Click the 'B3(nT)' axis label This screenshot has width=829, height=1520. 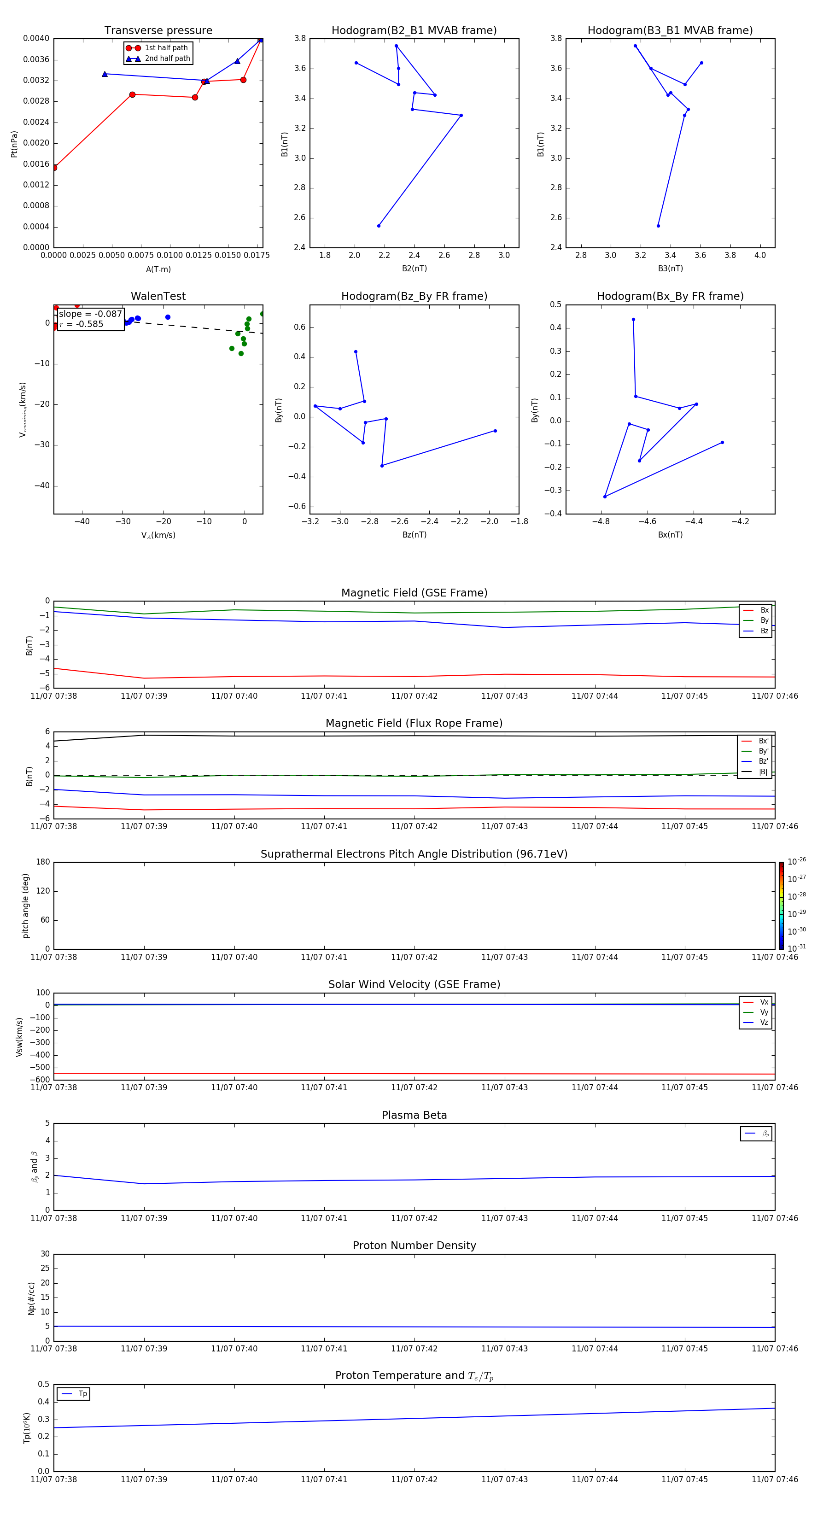pyautogui.click(x=670, y=269)
